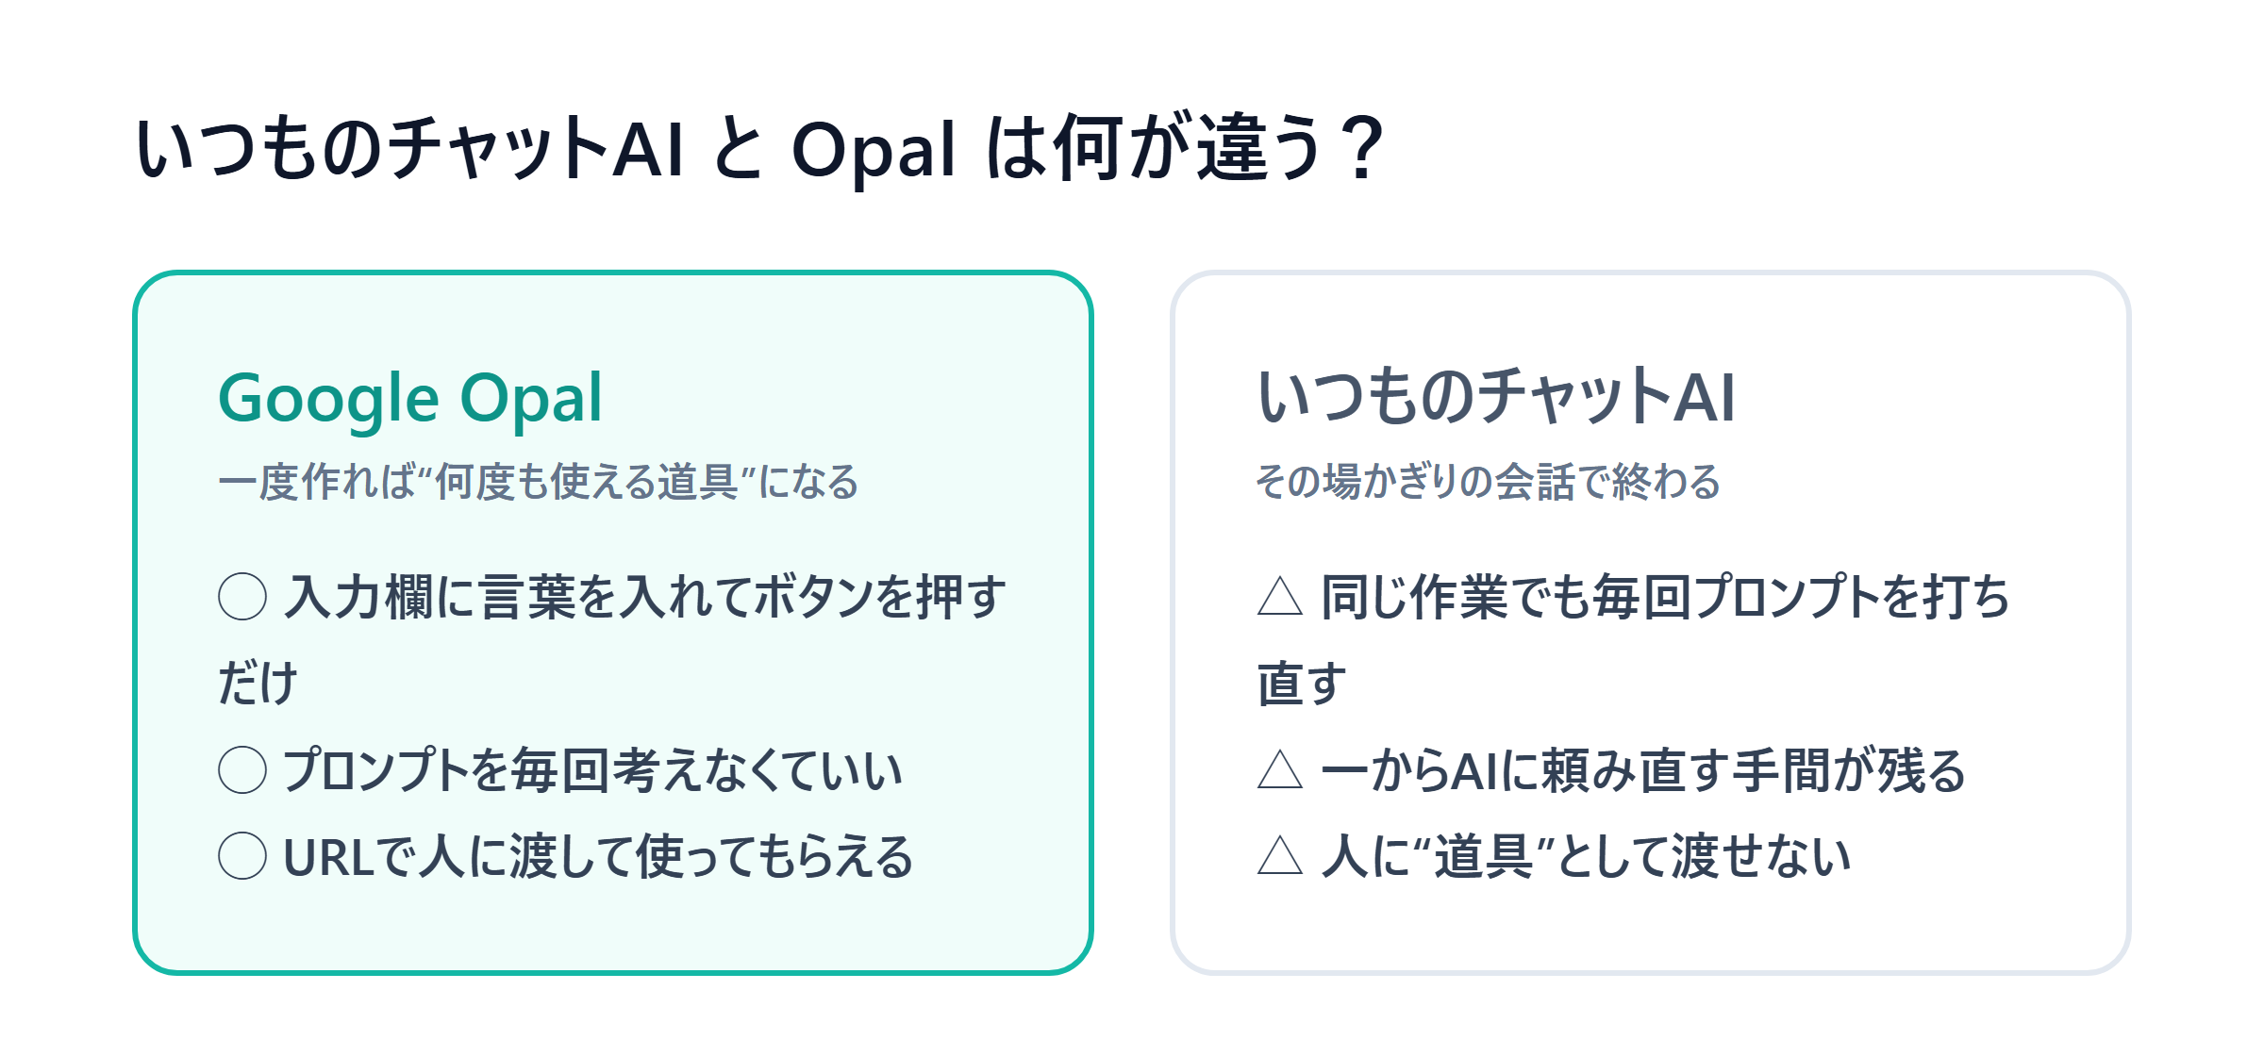This screenshot has width=2264, height=1056.
Task: Select the subtitle その場かぎりの会話で終わる
Action: (1489, 482)
